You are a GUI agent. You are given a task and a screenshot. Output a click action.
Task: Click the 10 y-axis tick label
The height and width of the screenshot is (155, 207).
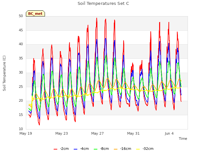(x=21, y=129)
